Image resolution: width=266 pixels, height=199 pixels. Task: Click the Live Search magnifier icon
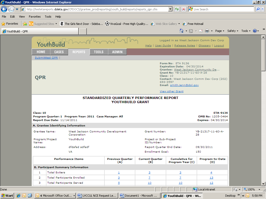[258, 9]
